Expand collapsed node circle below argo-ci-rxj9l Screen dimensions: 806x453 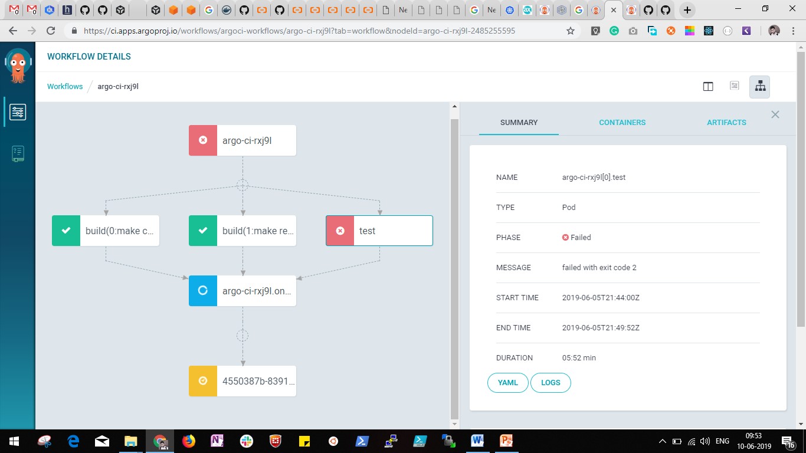243,185
